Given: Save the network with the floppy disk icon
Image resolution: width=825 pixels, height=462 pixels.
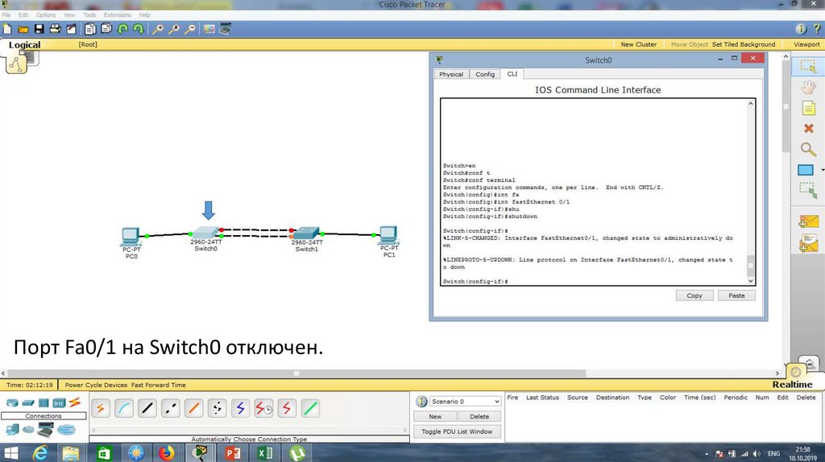Looking at the screenshot, I should pyautogui.click(x=39, y=29).
